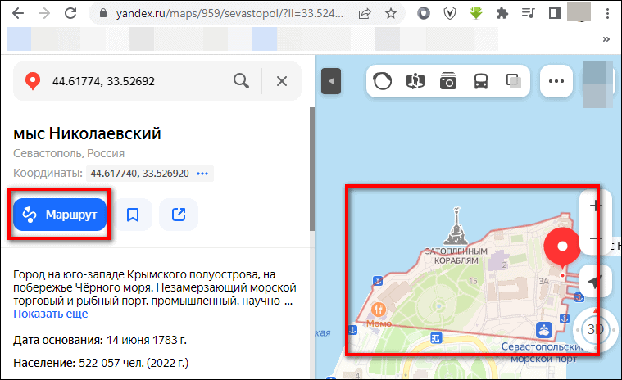Toggle the photos camera layer
The image size is (622, 380).
(447, 81)
